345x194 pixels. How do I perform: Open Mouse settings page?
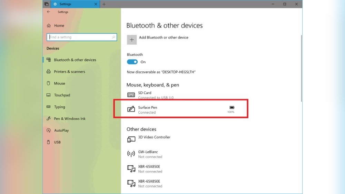coord(59,83)
